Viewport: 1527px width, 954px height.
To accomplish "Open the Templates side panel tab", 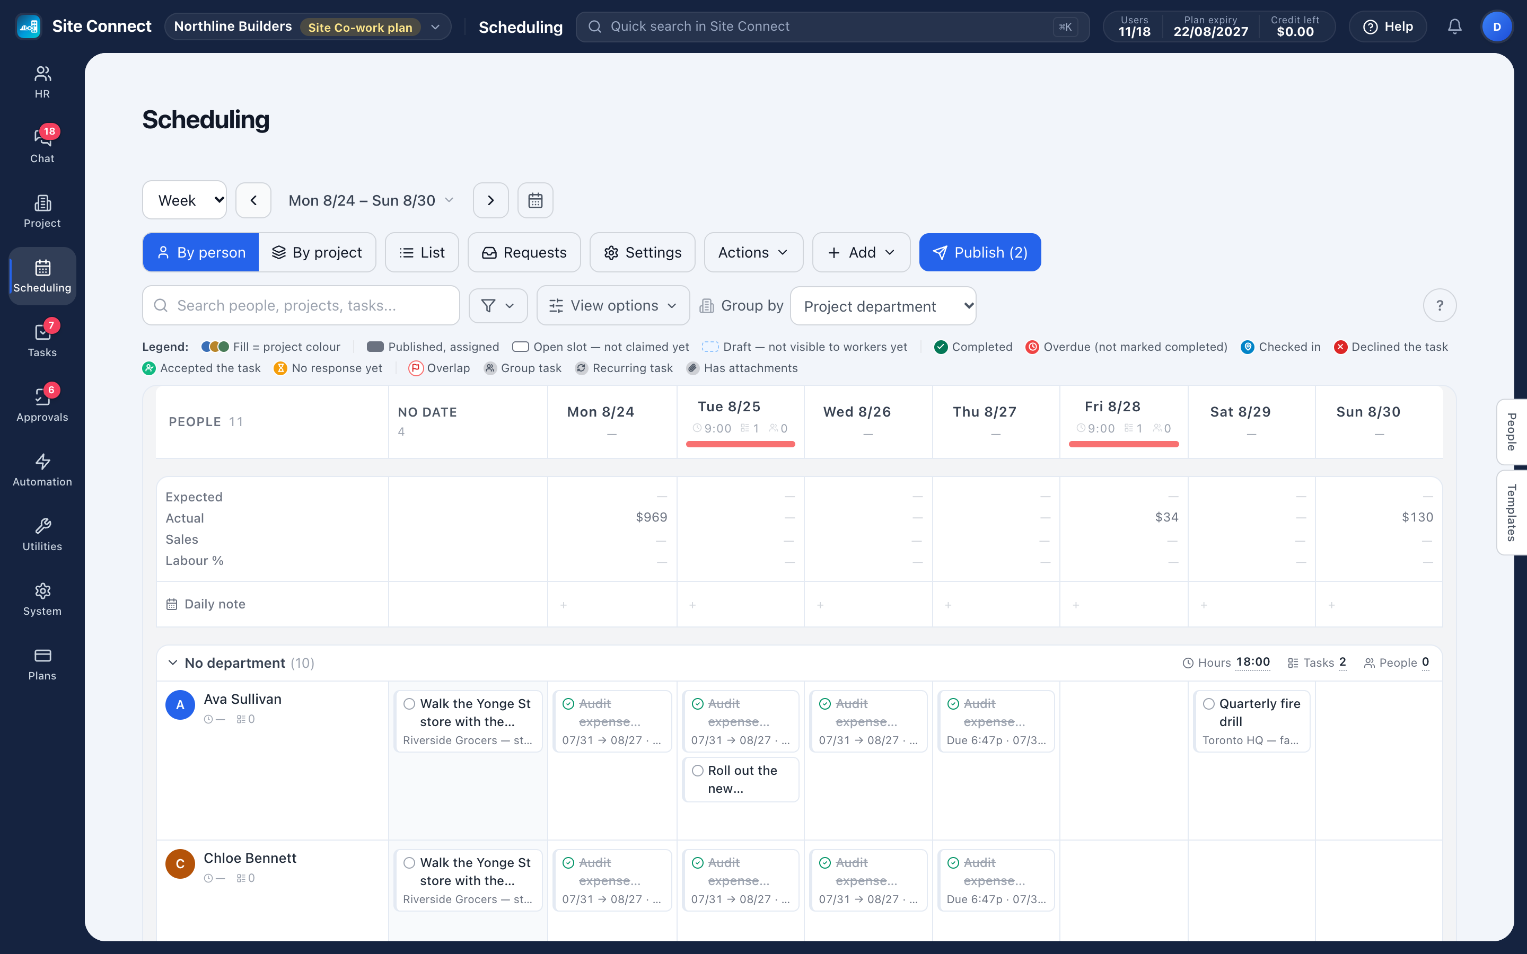I will coord(1511,513).
